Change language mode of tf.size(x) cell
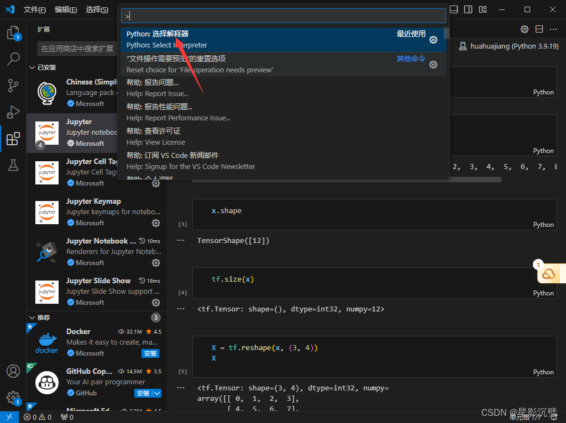Viewport: 566px width, 423px height. [543, 293]
